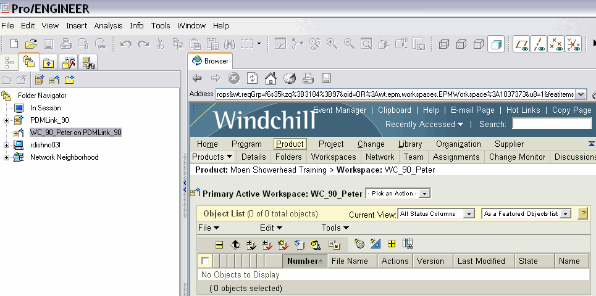This screenshot has width=596, height=296.
Task: Select WC_90_Peter on PDMLink_90 workspace
Action: [x=75, y=133]
